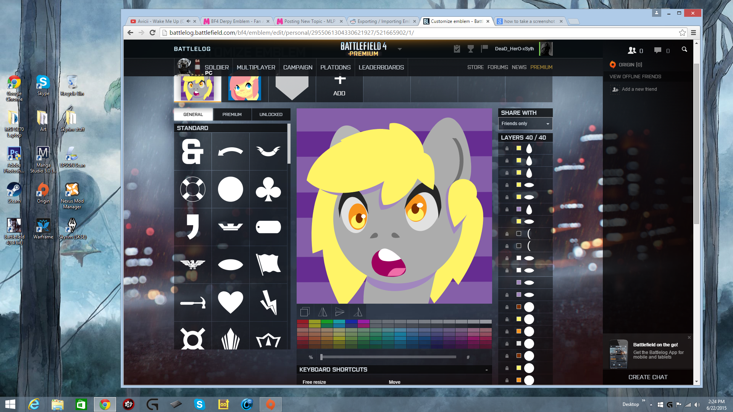The image size is (733, 412).
Task: Open the Chrome menu button
Action: coord(693,33)
